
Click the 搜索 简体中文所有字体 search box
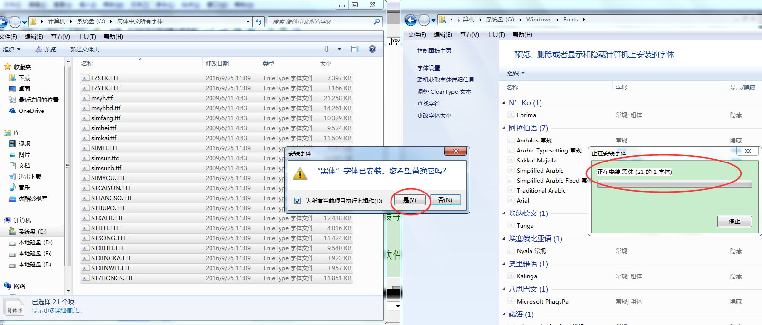point(321,21)
